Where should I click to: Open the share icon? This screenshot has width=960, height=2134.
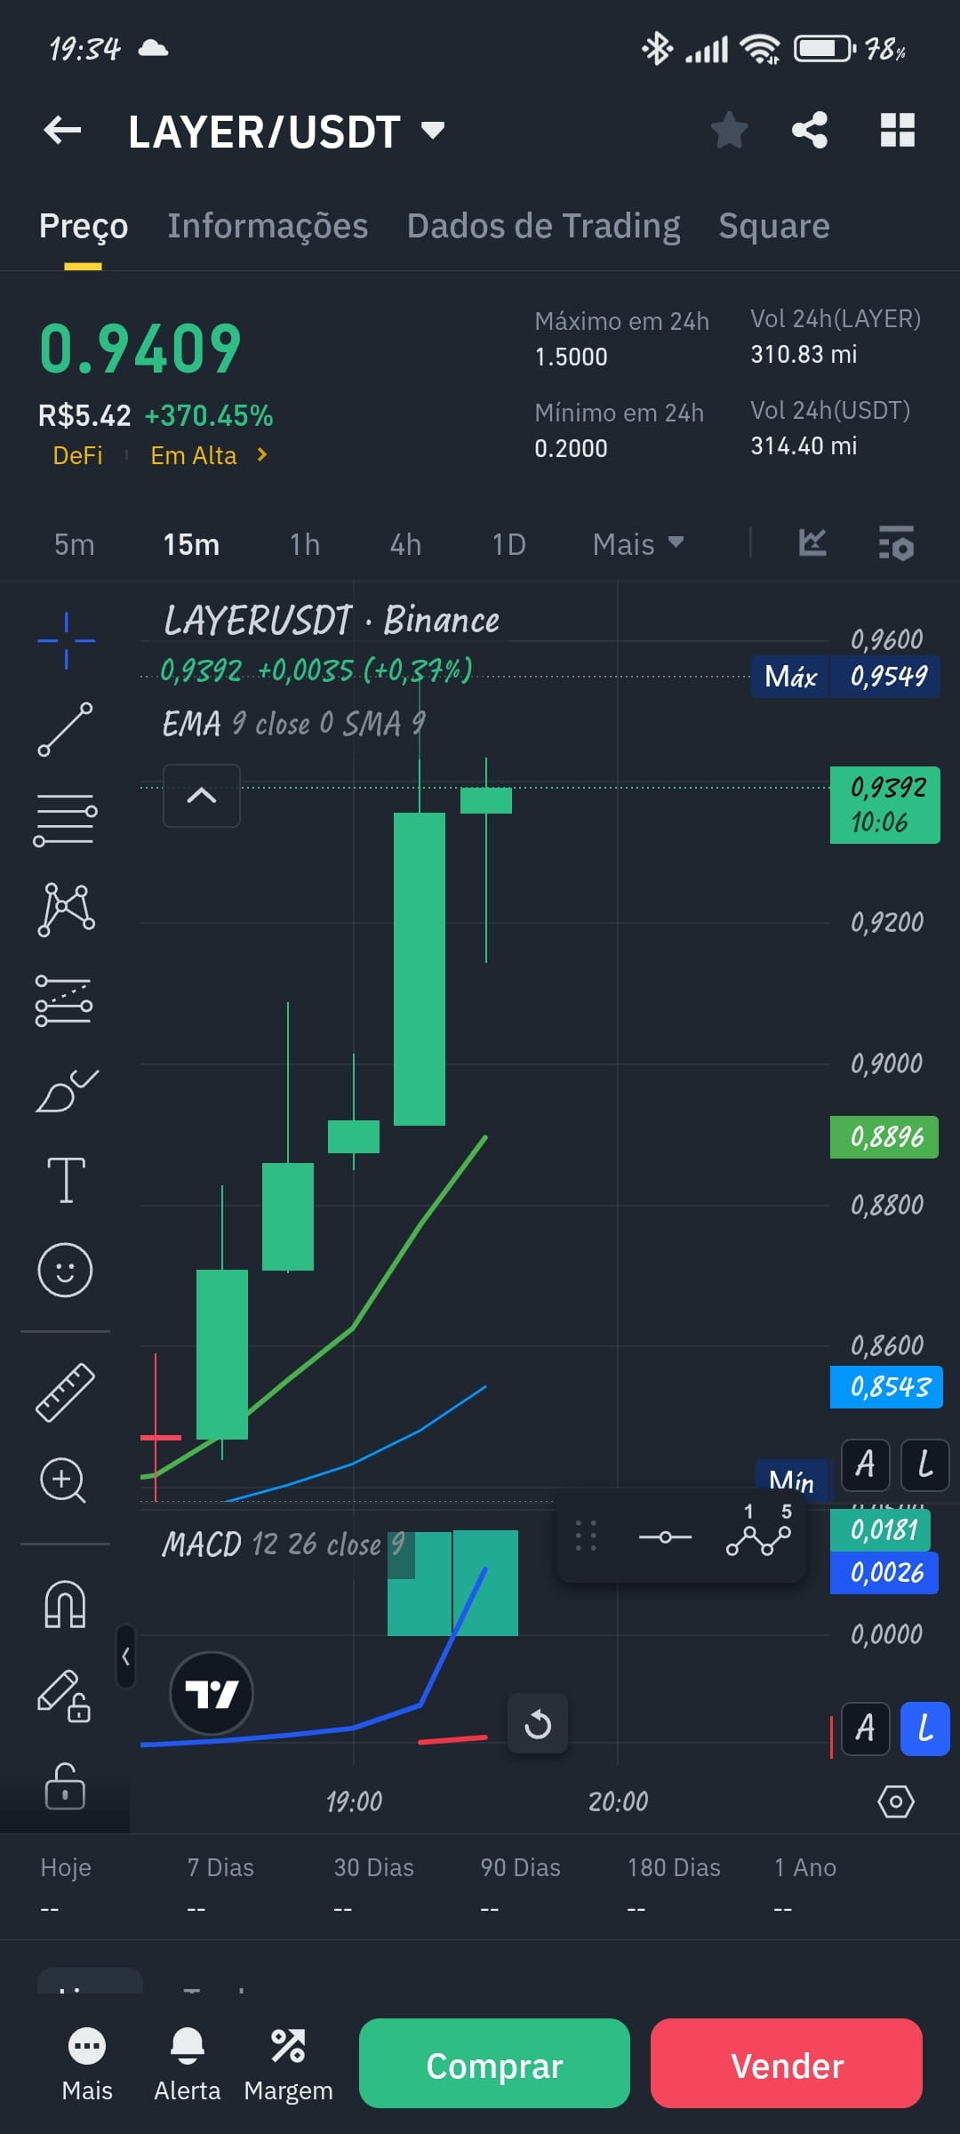[810, 131]
